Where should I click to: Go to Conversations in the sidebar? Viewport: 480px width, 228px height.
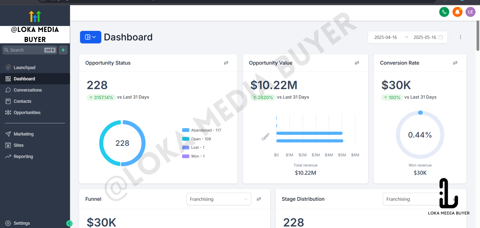click(x=28, y=90)
